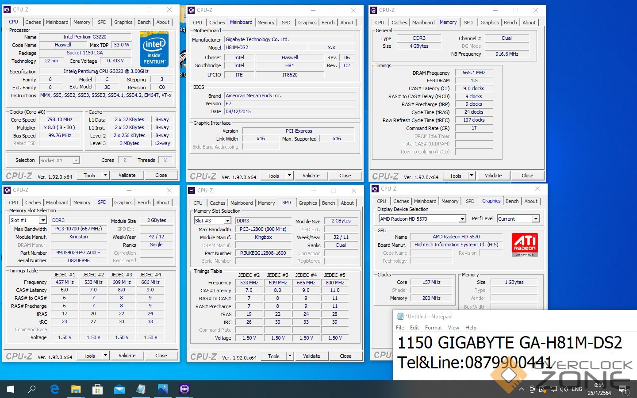Open the Notepad Help menu
637x398 pixels.
tap(471, 328)
